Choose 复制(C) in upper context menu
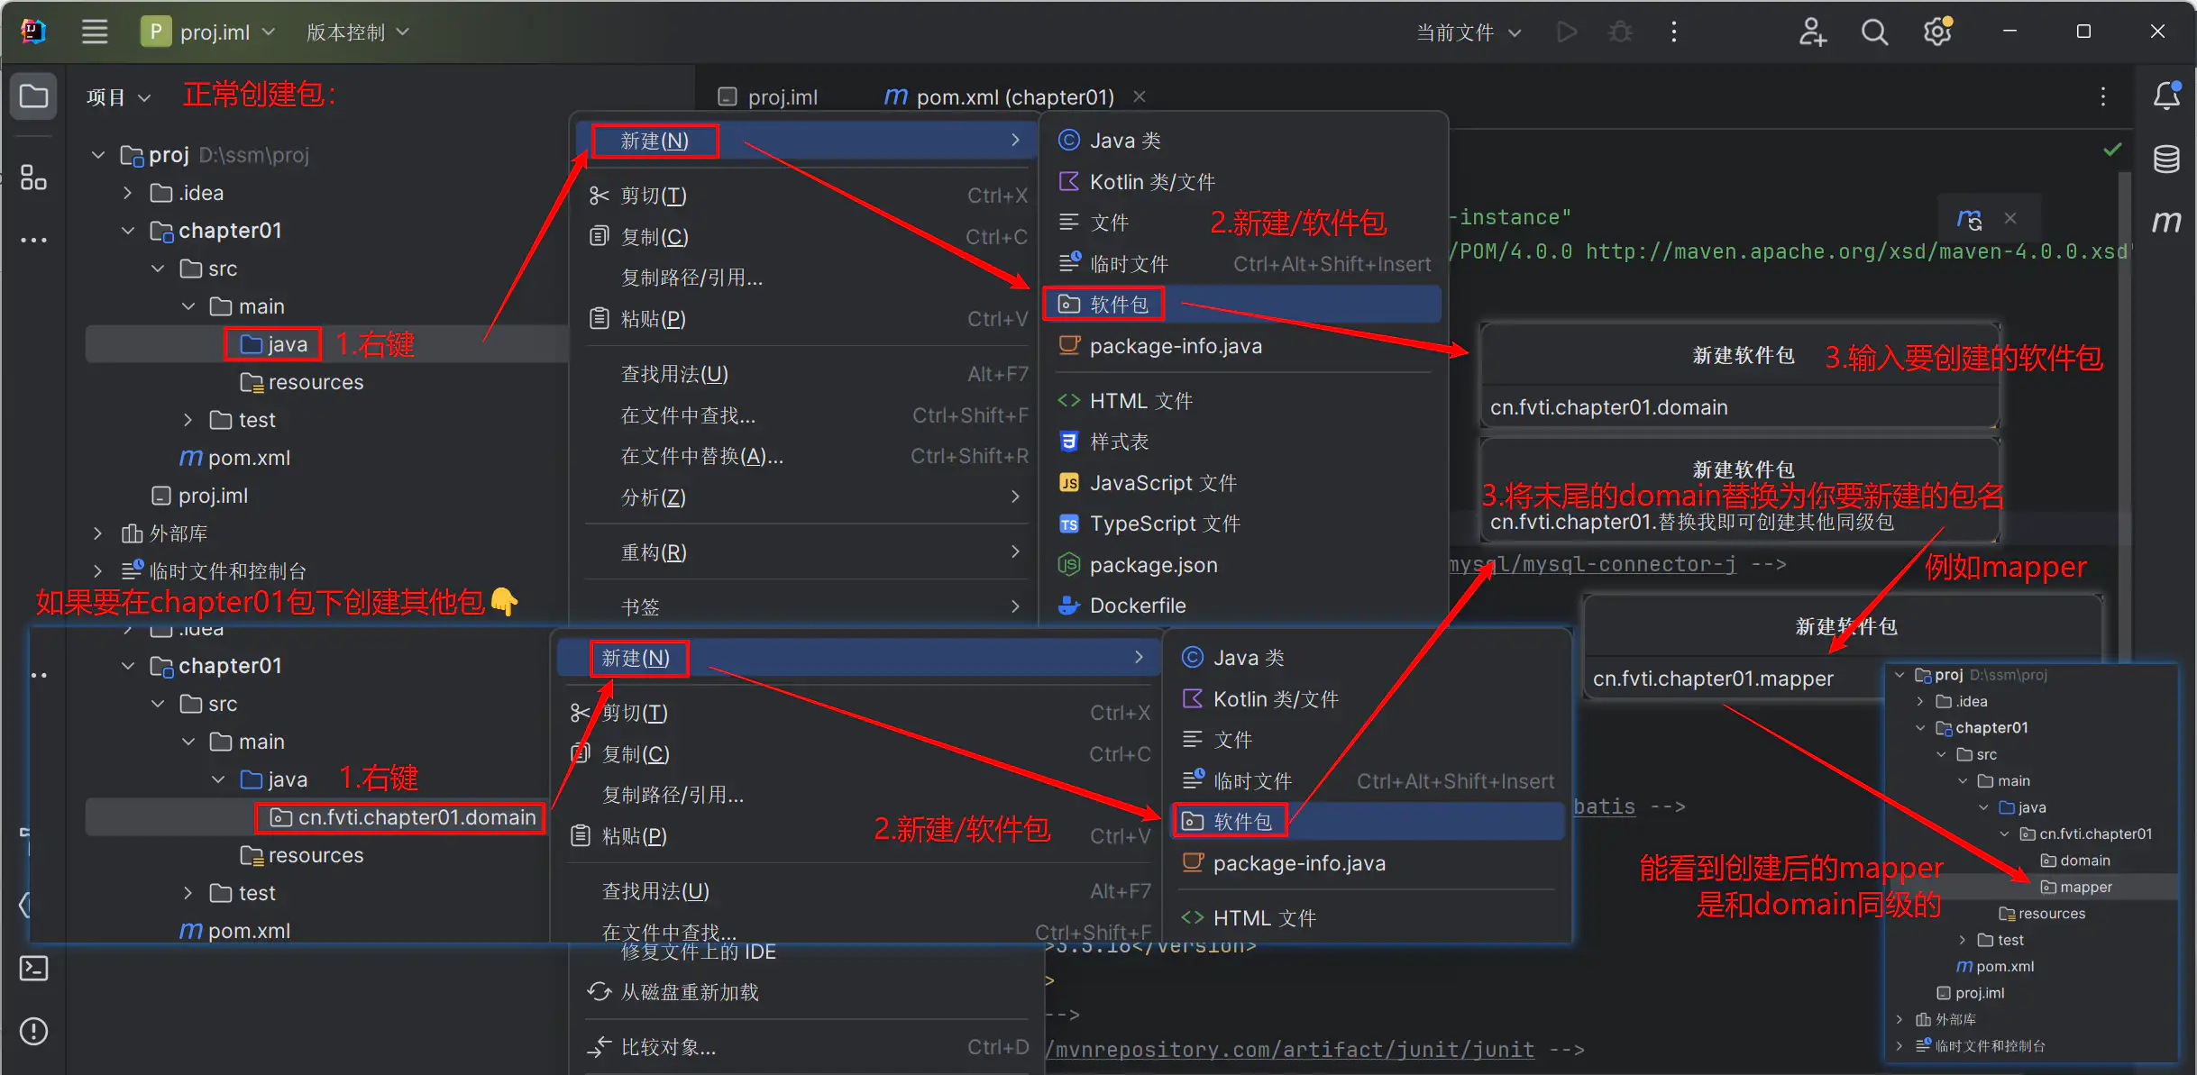 pyautogui.click(x=805, y=237)
